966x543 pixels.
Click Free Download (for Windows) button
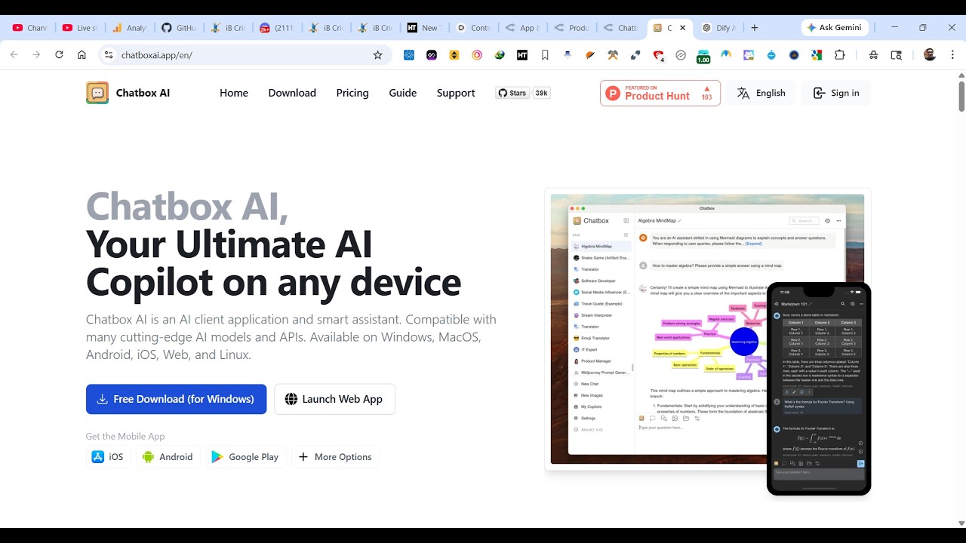[x=176, y=399]
